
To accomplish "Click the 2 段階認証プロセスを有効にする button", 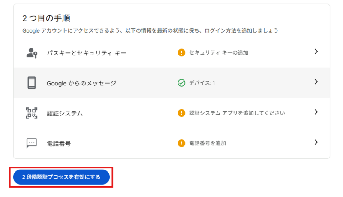I will 61,177.
